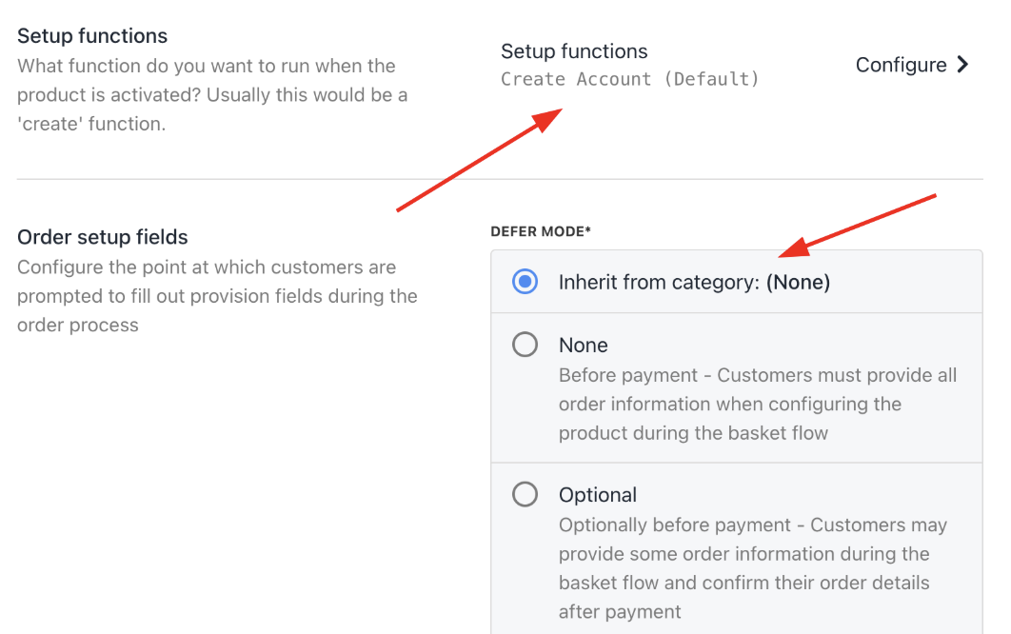Screen dimensions: 1011x634
Task: Click the "Create Account (Default)" function text
Action: coord(630,79)
